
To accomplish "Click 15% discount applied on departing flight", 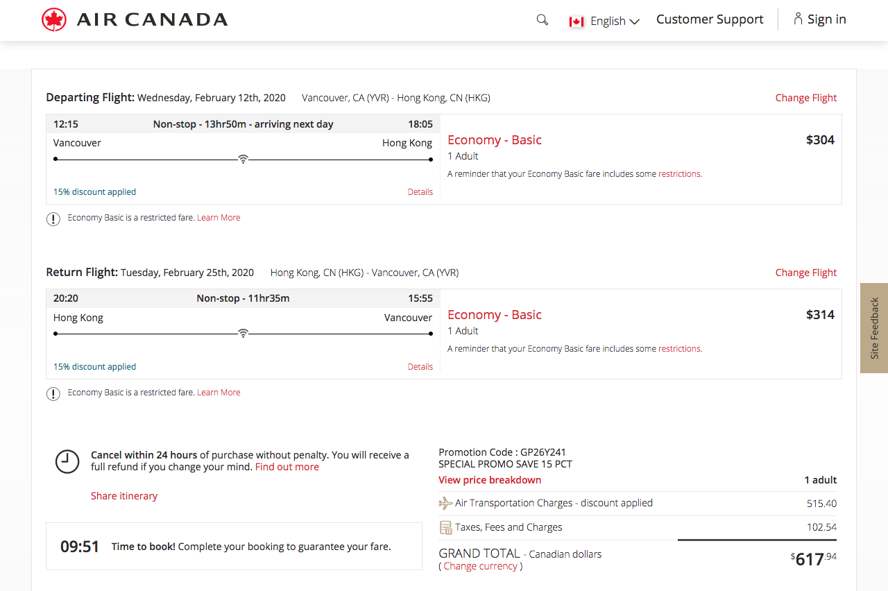I will (94, 192).
